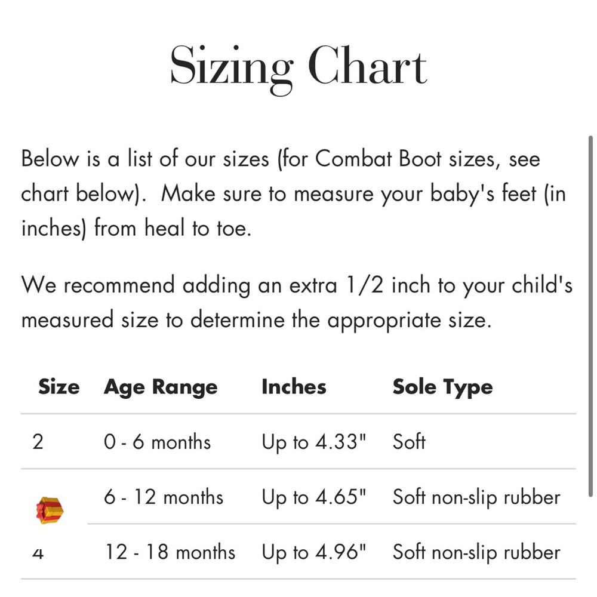Click the extra 1/2 inch recommendation paragraph
This screenshot has width=597, height=597.
click(x=297, y=302)
